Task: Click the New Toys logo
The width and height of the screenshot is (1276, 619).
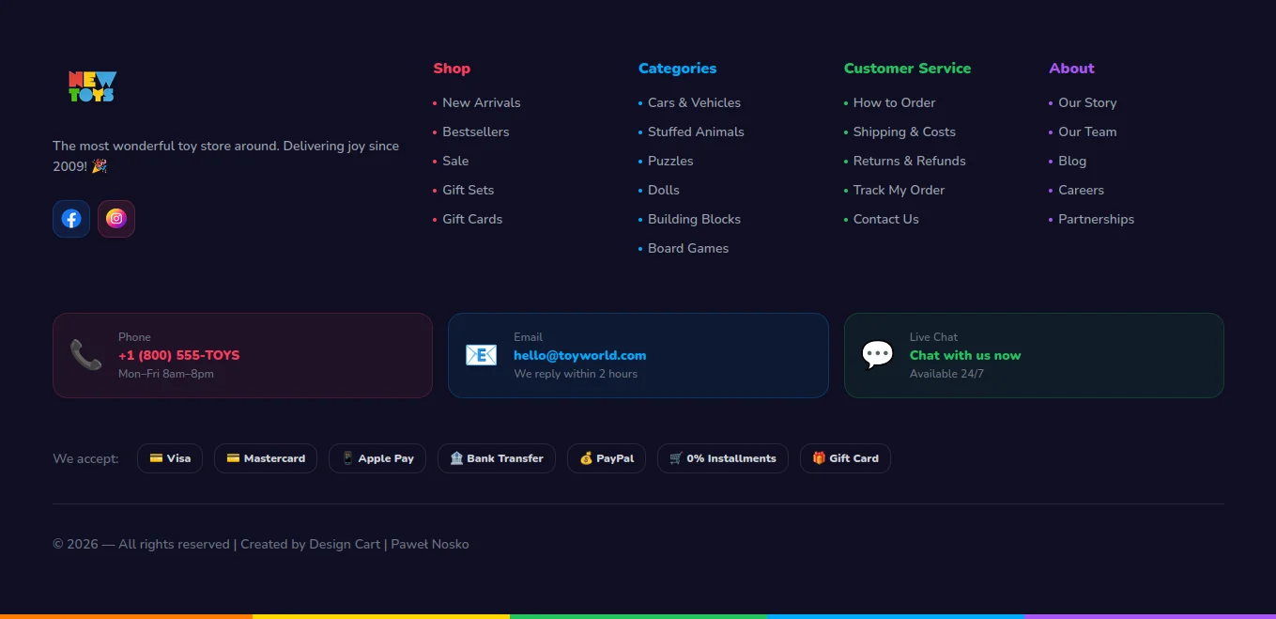Action: pos(92,86)
